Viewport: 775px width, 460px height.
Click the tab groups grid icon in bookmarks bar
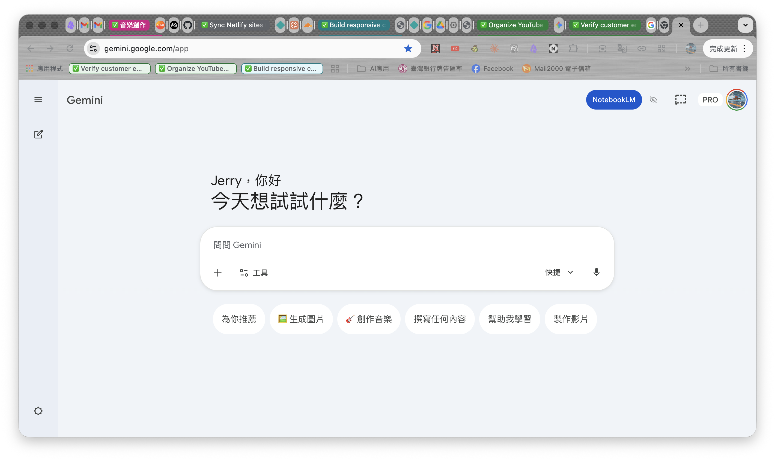coord(335,68)
